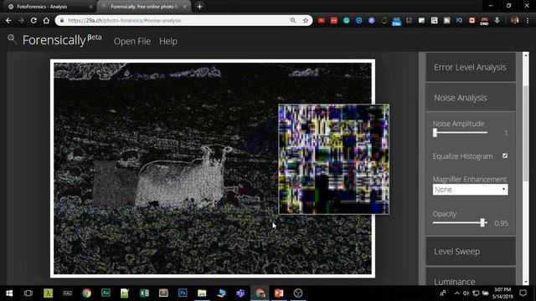Viewport: 536px width, 301px height.
Task: Open Photoshop from the taskbar
Action: coord(183,293)
